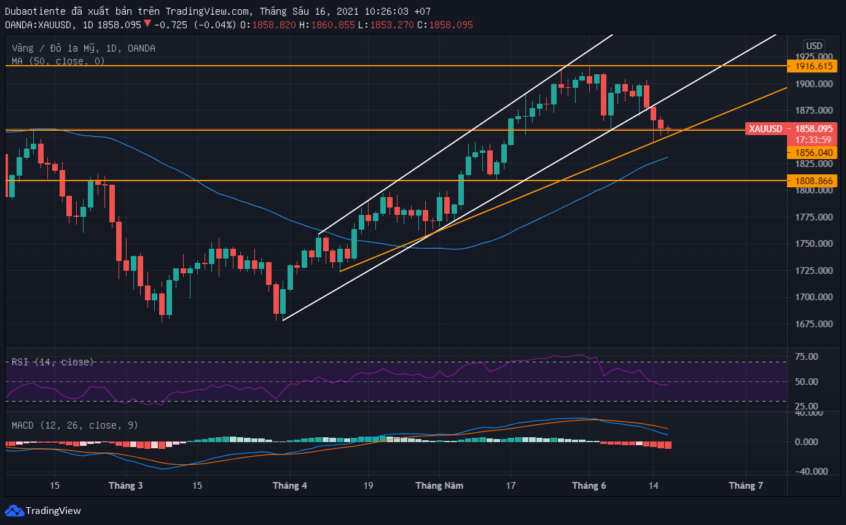Click the Tháng 4 date label

pos(290,486)
